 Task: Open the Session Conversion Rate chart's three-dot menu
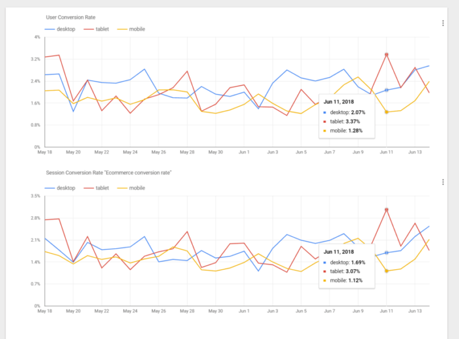coord(443,182)
